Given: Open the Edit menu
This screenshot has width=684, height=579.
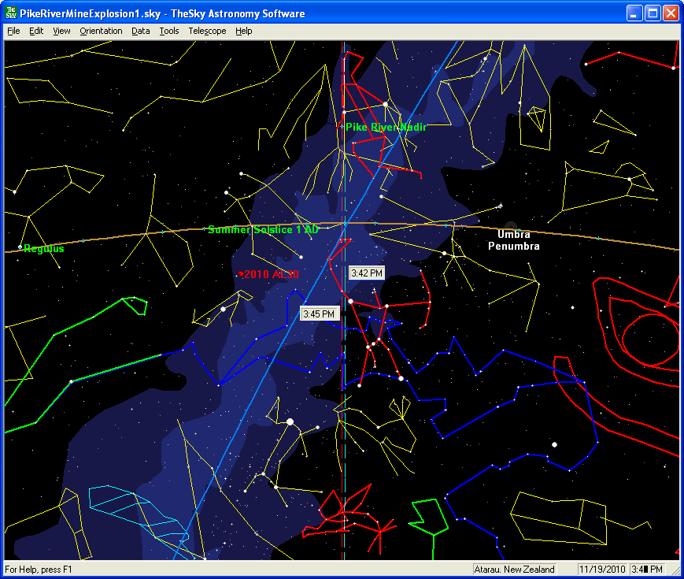Looking at the screenshot, I should click(x=36, y=31).
